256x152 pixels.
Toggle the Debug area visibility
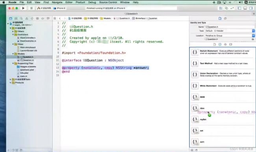click(x=245, y=8)
